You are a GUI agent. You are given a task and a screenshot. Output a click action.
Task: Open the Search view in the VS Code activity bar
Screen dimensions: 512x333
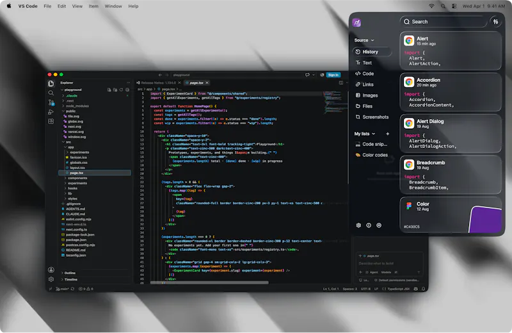point(51,93)
